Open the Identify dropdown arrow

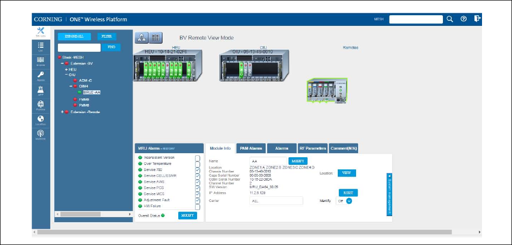coord(349,201)
